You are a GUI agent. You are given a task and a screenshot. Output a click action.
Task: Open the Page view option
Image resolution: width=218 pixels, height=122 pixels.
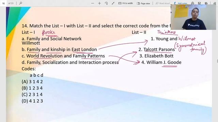[143, 3]
